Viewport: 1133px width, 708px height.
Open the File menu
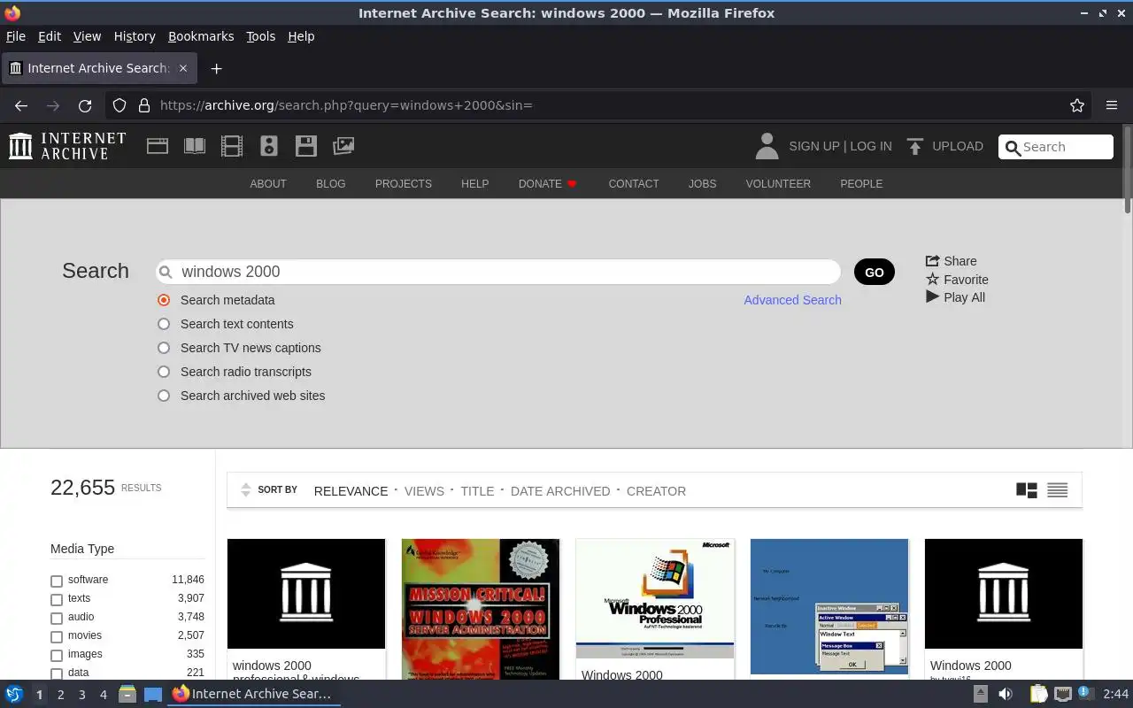coord(15,36)
